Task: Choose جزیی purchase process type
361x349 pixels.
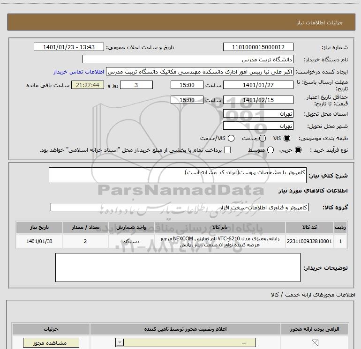Action: (298, 150)
